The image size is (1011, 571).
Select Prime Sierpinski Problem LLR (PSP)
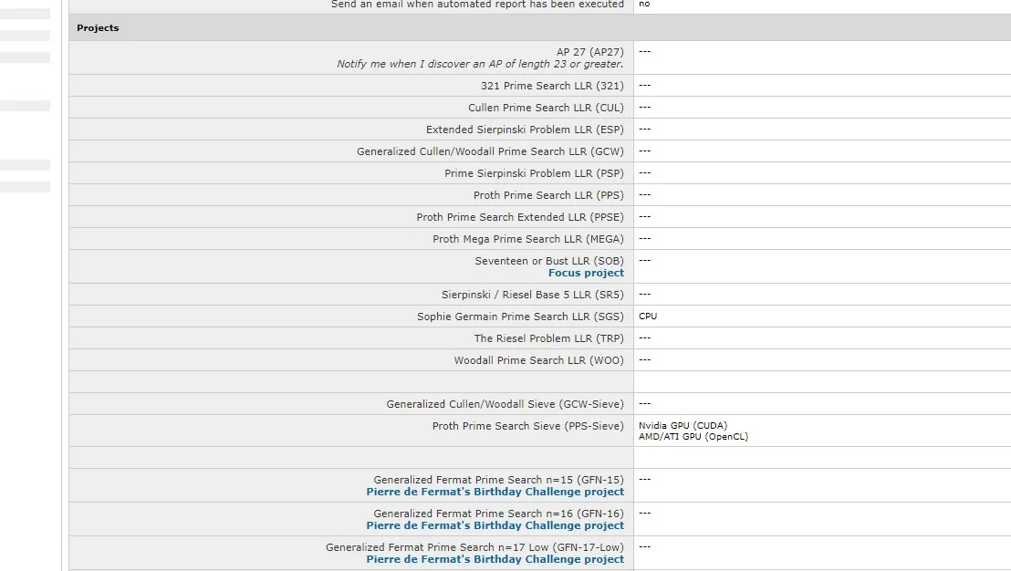click(x=534, y=173)
